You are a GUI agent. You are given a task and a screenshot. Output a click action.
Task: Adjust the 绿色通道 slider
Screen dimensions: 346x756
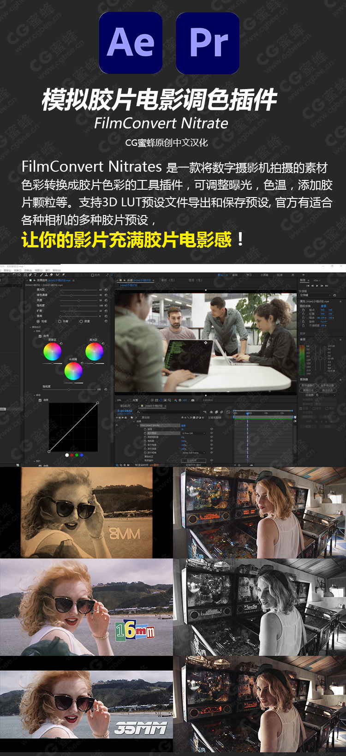click(79, 295)
